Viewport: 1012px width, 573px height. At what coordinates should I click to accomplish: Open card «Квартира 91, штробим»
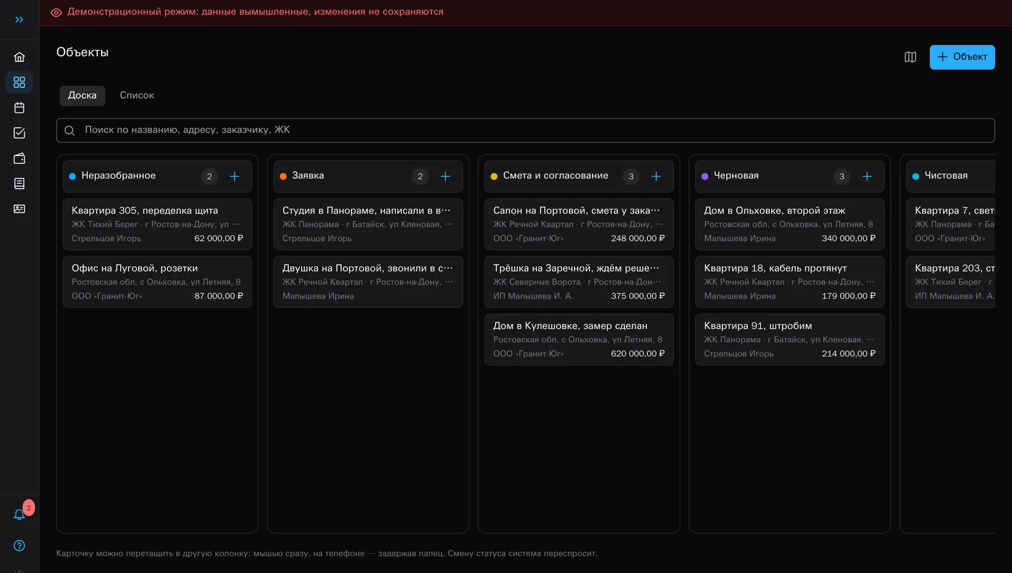point(790,340)
